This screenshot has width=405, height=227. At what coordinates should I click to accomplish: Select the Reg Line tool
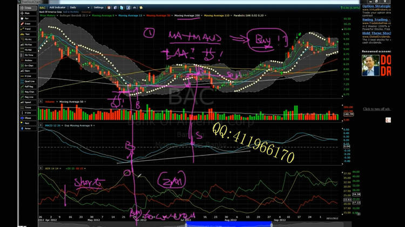tap(28, 97)
